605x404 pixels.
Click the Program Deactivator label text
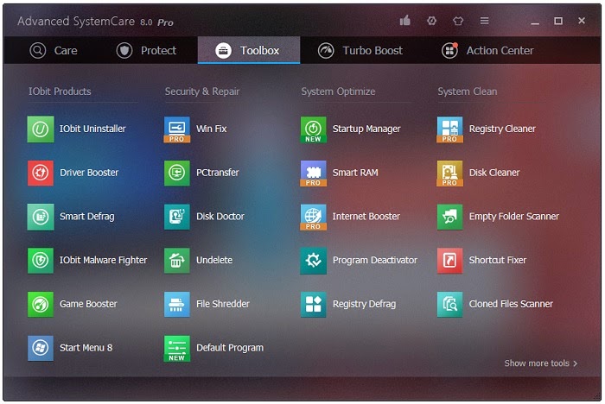(x=375, y=261)
